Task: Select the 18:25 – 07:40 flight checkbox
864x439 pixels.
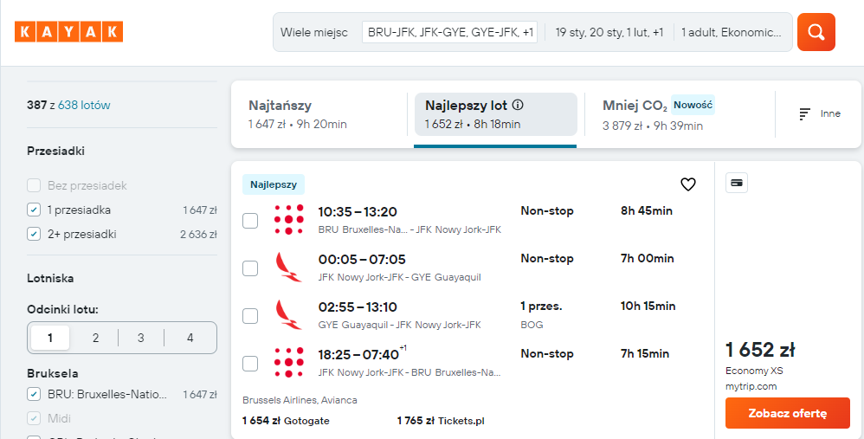Action: [x=250, y=364]
